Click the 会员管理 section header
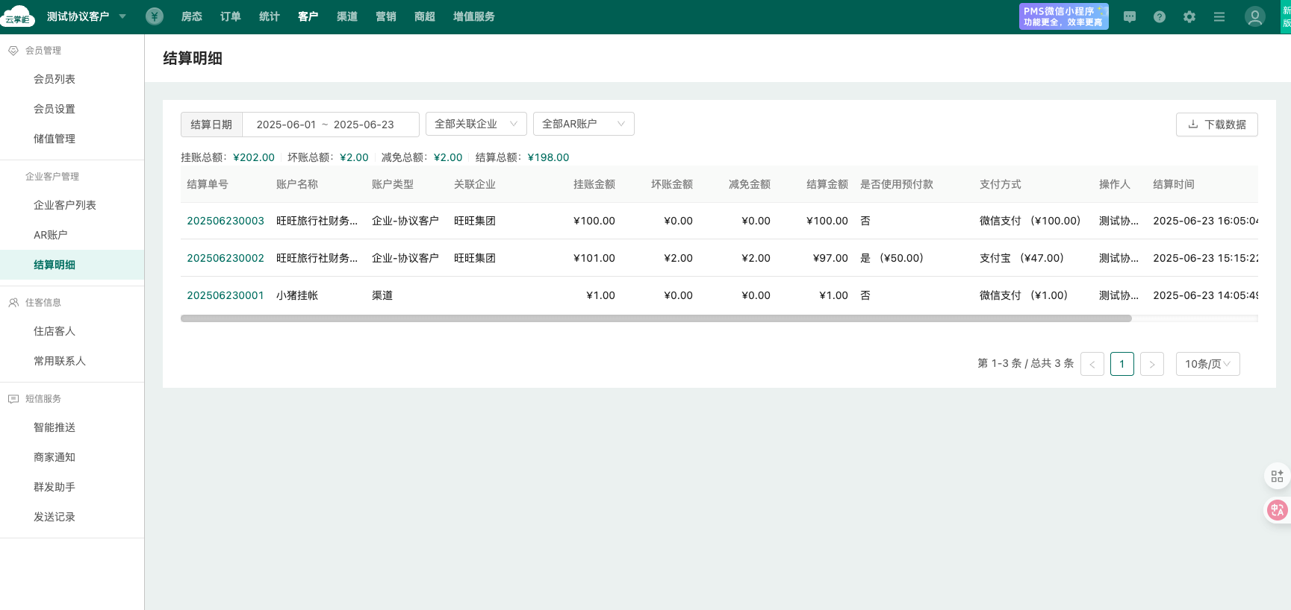Screen dimensions: 1291x610 point(43,51)
